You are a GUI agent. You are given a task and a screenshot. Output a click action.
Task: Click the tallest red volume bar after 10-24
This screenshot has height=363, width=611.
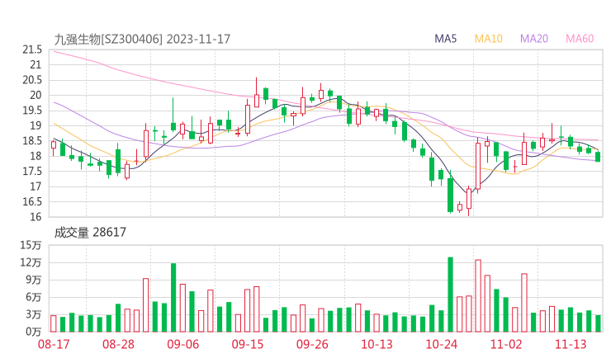coord(478,296)
